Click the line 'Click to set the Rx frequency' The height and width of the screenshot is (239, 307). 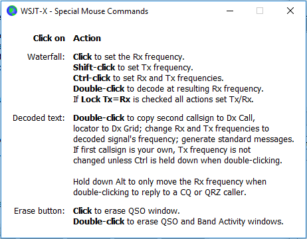(x=129, y=57)
